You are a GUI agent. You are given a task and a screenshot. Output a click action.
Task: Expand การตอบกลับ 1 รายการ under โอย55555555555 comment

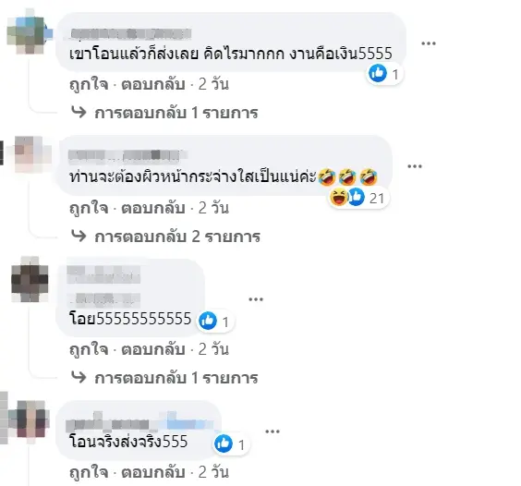164,378
